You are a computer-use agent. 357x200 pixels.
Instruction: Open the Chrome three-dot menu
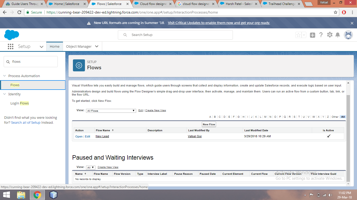pyautogui.click(x=352, y=12)
